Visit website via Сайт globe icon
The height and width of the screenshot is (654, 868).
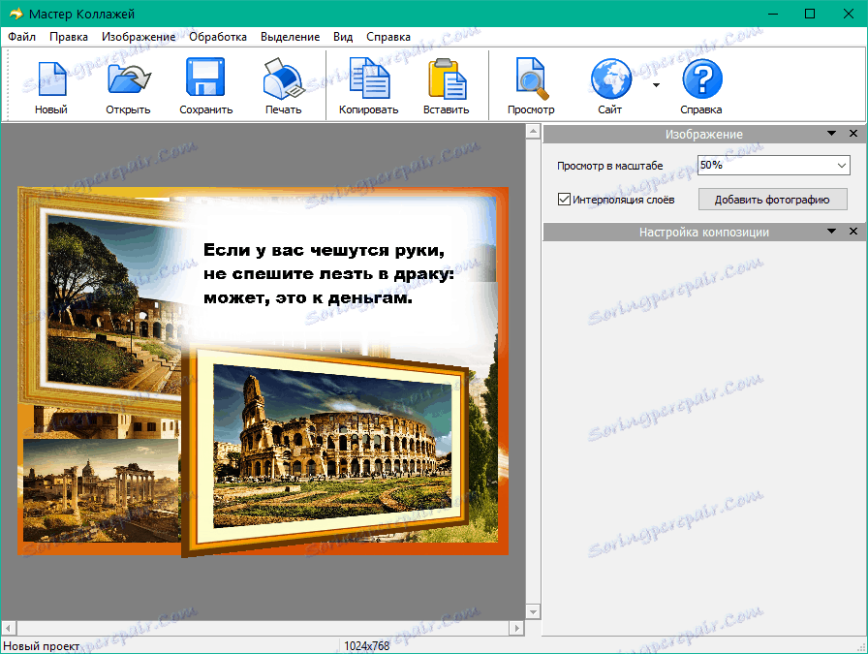pos(611,78)
